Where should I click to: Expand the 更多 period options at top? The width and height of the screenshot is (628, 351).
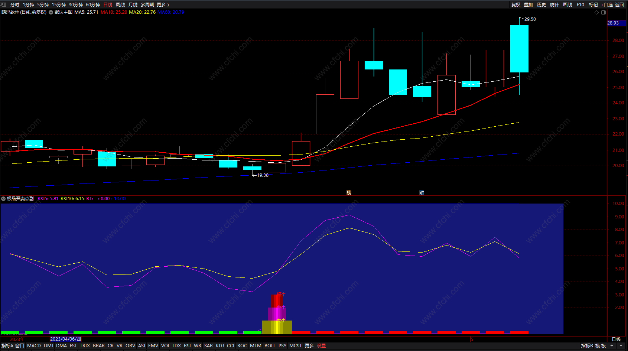coord(163,4)
